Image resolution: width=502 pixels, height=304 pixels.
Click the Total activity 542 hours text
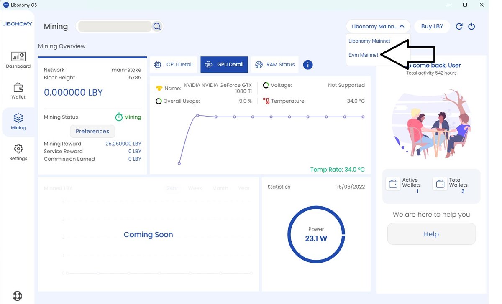[x=431, y=73]
